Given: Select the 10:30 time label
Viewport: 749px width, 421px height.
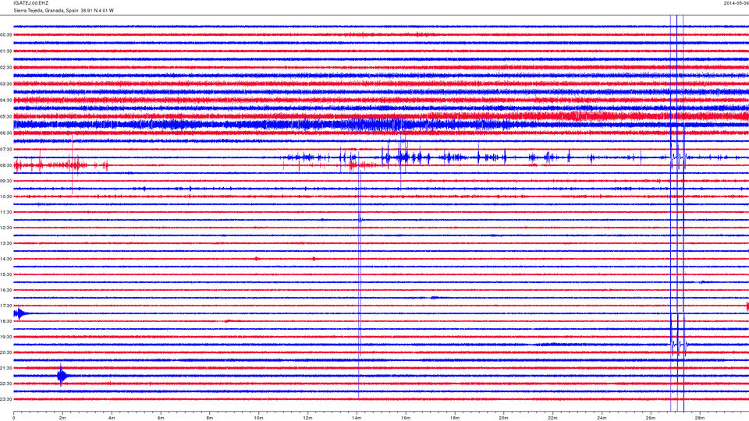Looking at the screenshot, I should tap(5, 196).
